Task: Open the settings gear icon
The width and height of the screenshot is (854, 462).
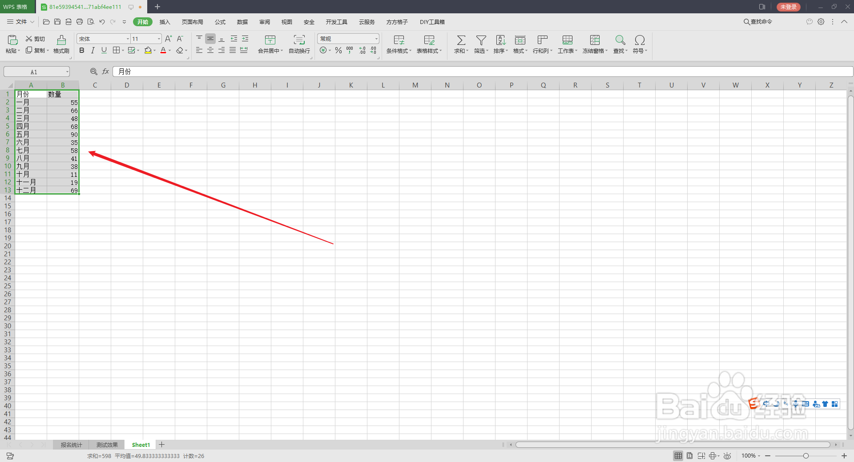Action: coord(821,22)
